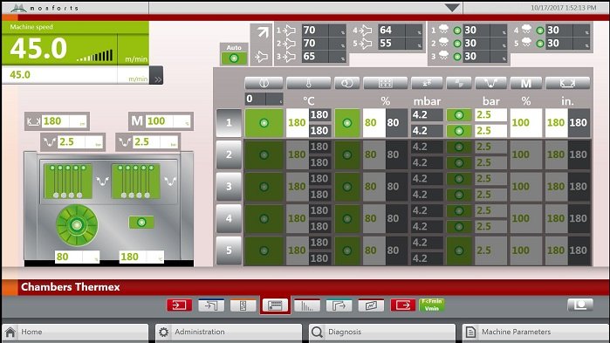Click the user login icon at bottom right
This screenshot has width=610, height=343.
click(x=580, y=305)
